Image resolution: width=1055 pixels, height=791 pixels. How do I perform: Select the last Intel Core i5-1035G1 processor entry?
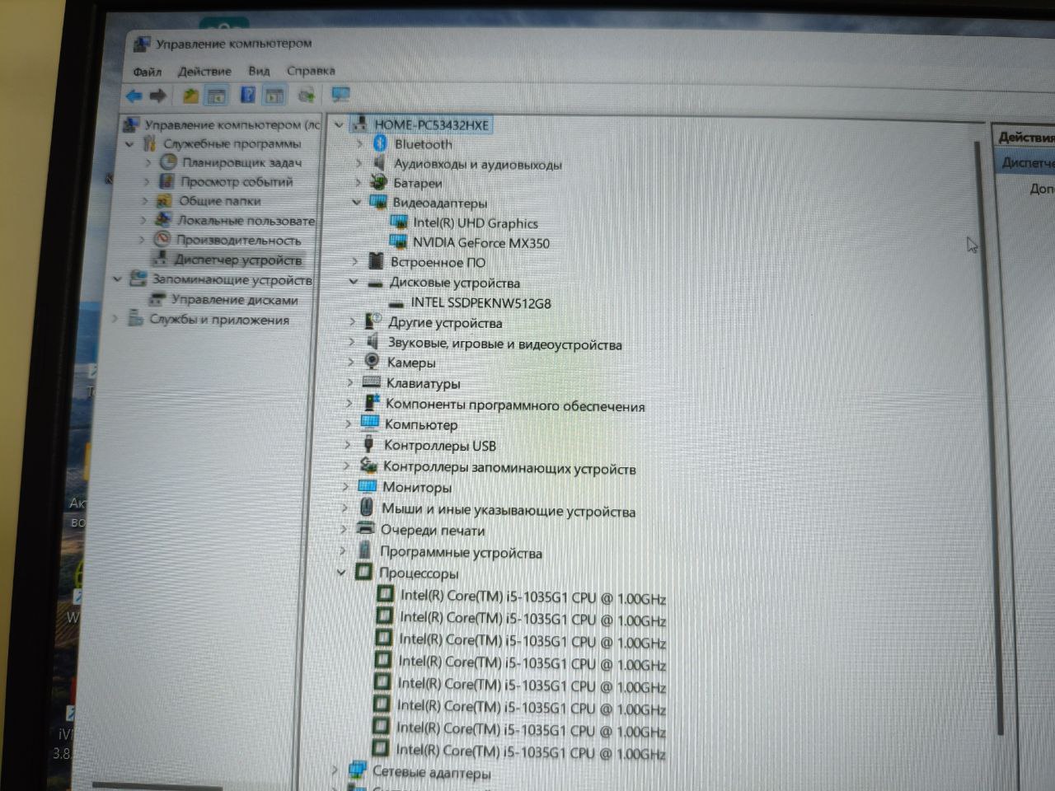(531, 751)
